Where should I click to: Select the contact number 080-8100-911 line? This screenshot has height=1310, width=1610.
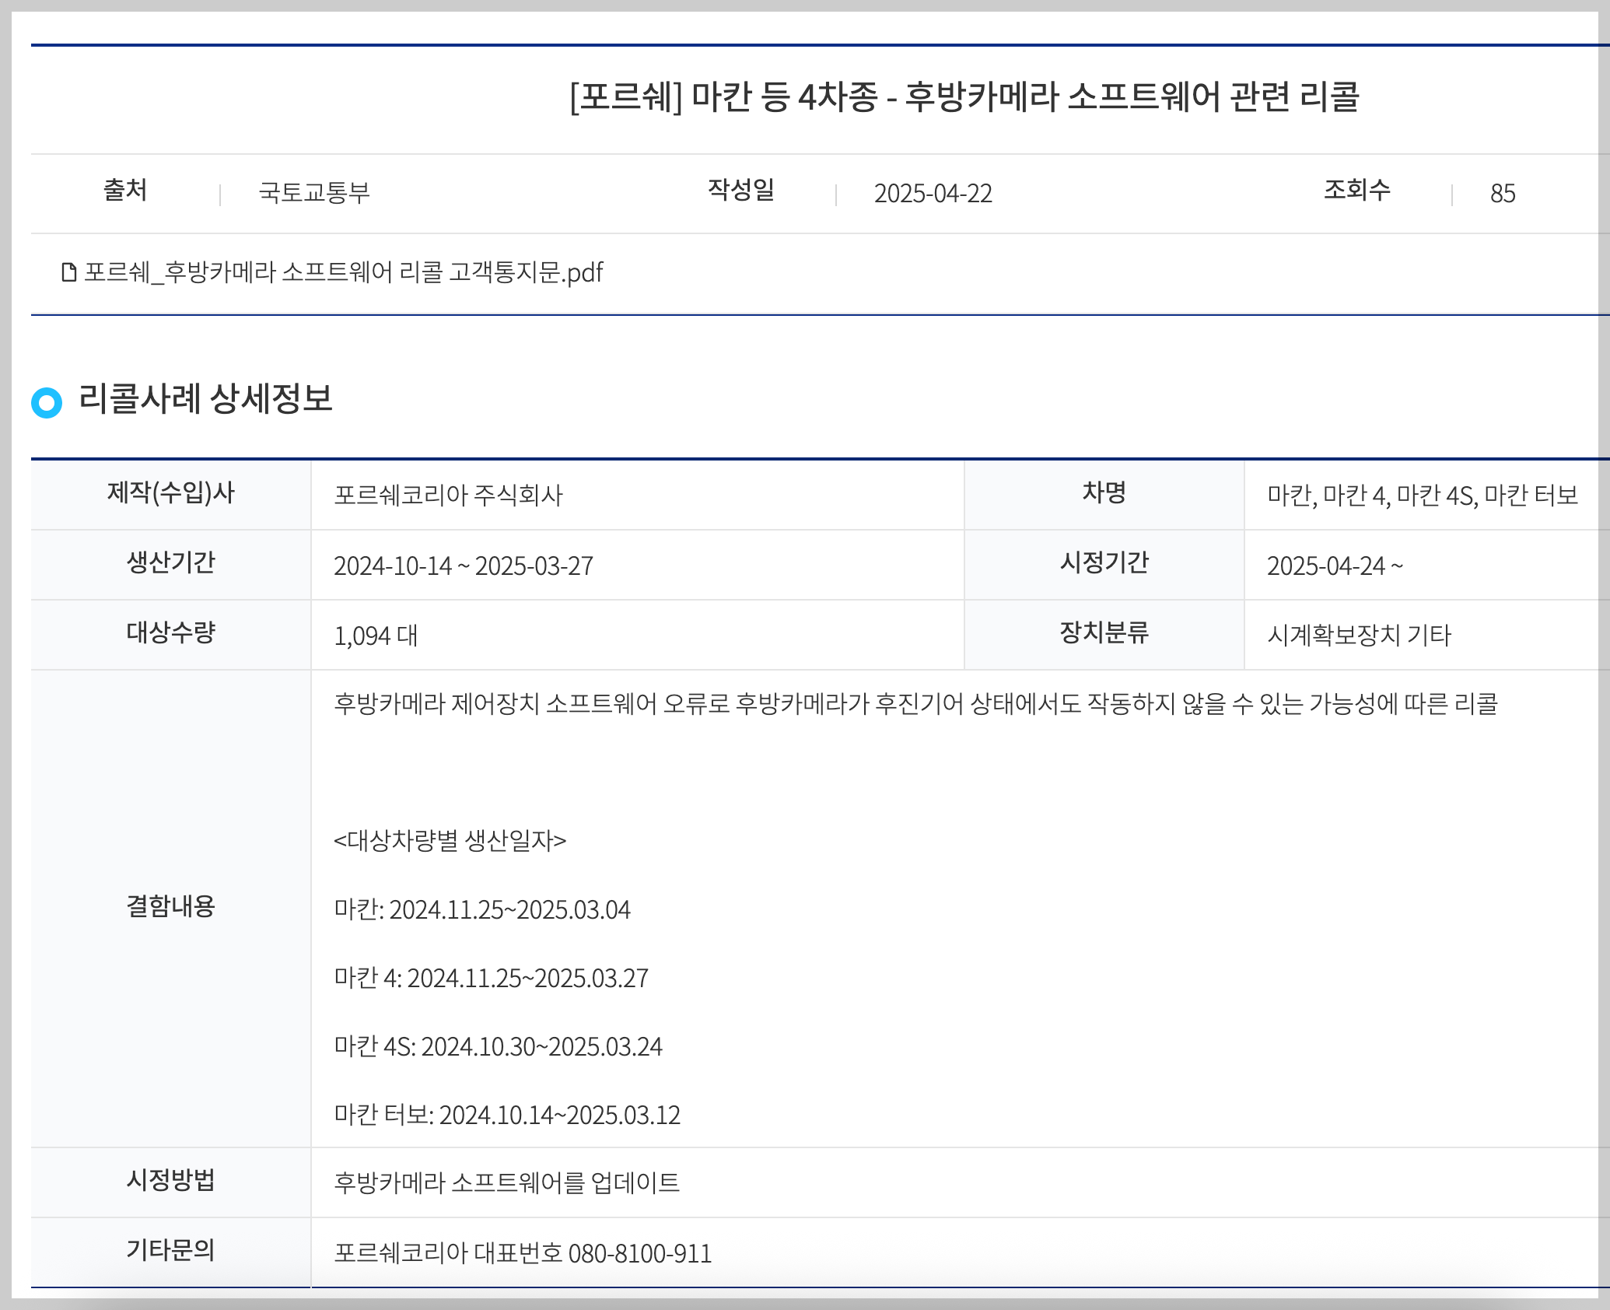click(523, 1253)
